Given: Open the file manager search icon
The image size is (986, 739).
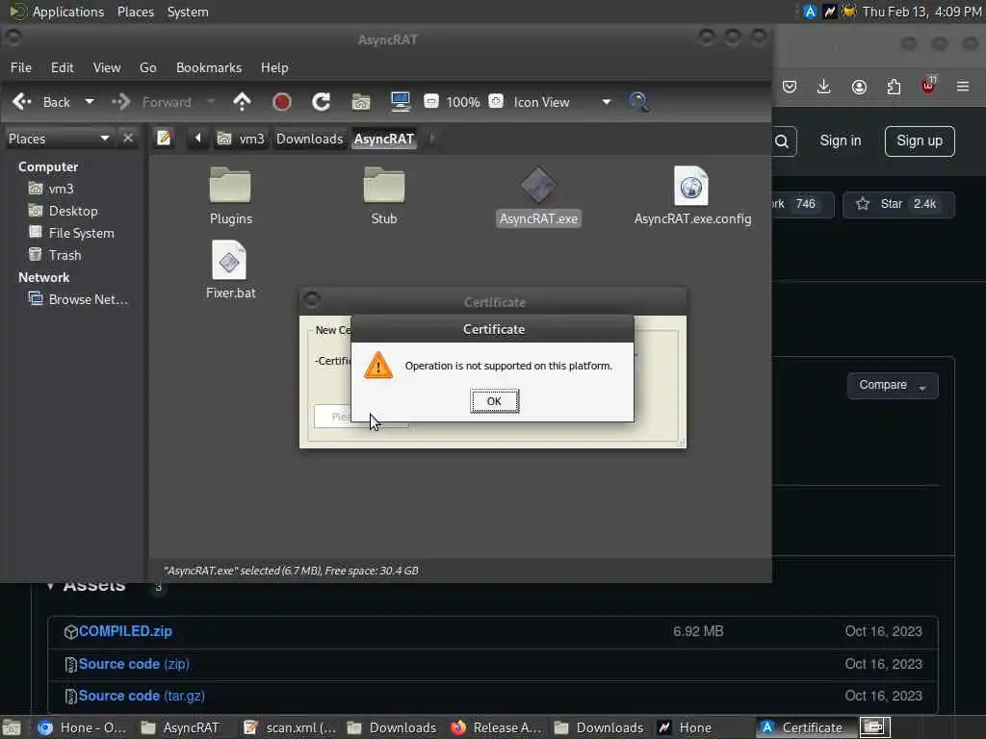Looking at the screenshot, I should tap(639, 102).
